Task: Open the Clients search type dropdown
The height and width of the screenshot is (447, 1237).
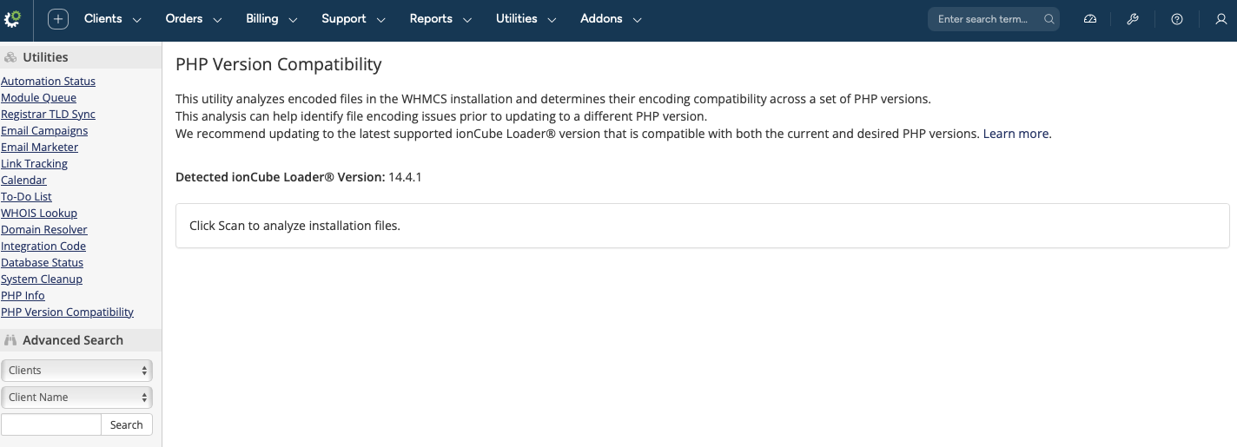Action: 76,371
